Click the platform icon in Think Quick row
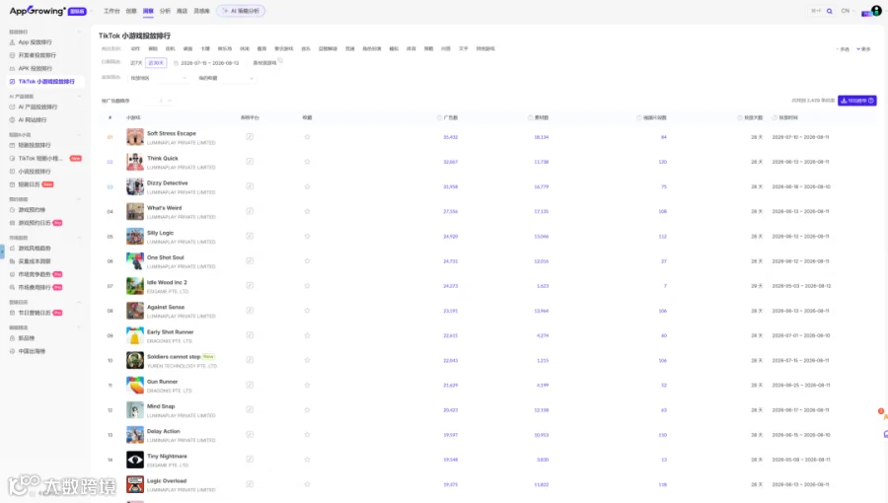This screenshot has height=503, width=888. [x=250, y=162]
